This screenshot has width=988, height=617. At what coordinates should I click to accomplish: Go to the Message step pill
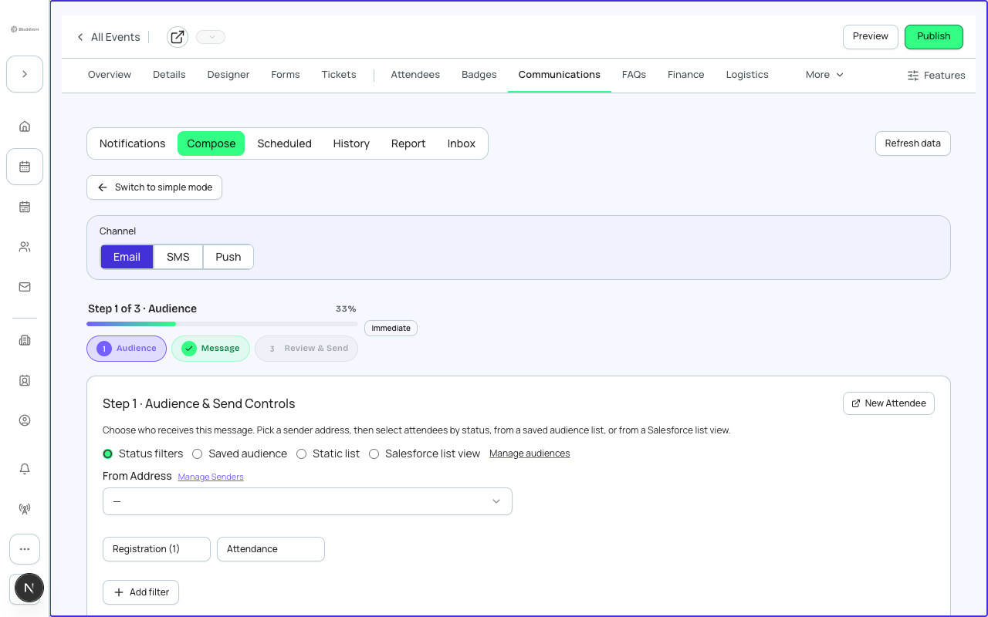pos(211,349)
